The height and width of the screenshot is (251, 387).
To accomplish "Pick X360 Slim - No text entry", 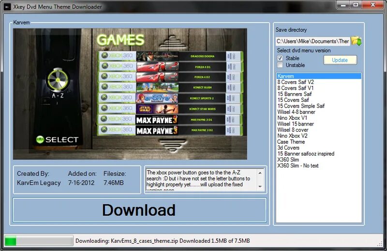I will tap(319, 166).
